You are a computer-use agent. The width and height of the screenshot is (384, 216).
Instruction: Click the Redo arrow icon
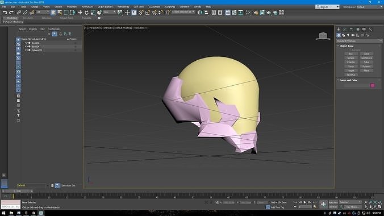pyautogui.click(x=11, y=13)
